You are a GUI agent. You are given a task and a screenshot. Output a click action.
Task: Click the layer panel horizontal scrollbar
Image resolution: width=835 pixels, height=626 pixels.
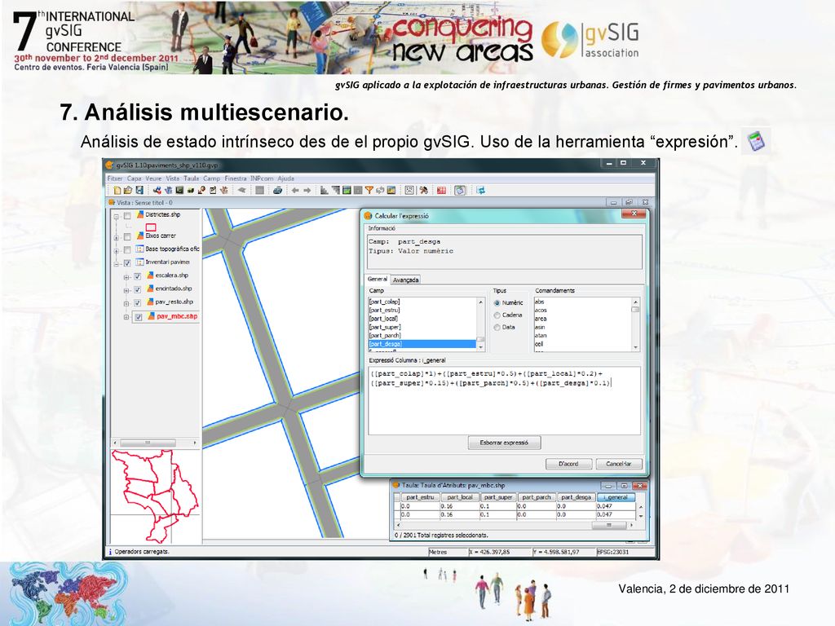click(155, 443)
